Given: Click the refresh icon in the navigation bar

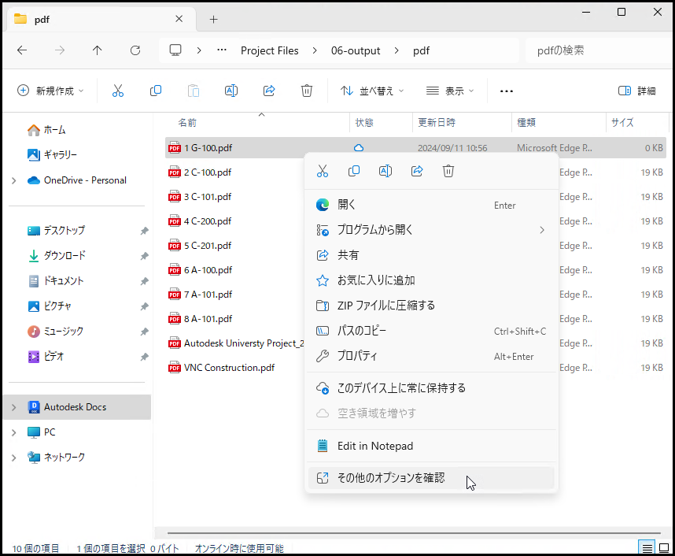Looking at the screenshot, I should (135, 50).
